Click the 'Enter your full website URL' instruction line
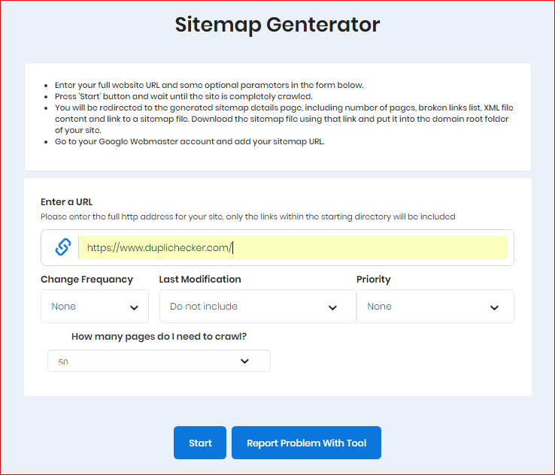 coord(209,85)
